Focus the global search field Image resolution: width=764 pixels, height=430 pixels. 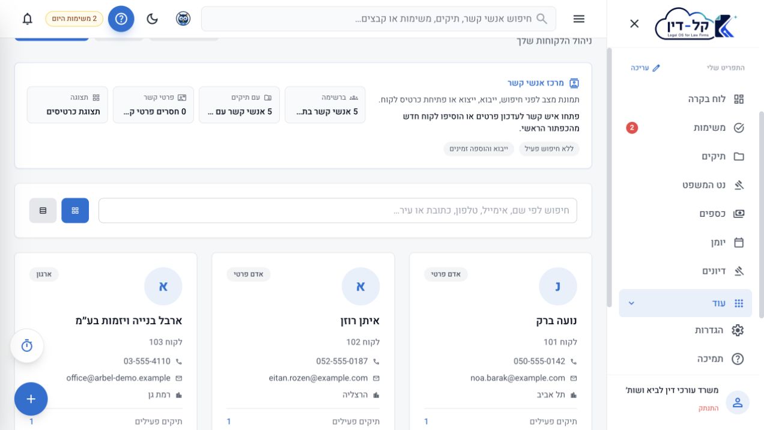point(378,19)
